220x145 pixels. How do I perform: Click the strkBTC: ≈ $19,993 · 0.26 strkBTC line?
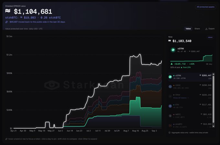coord(33,18)
